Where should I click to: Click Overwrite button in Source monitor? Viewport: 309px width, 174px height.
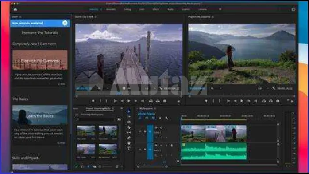tap(158, 101)
